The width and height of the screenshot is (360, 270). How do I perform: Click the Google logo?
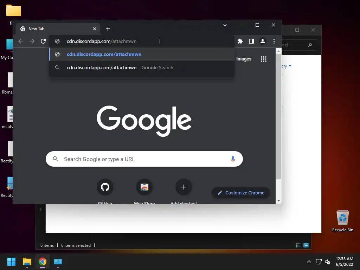144,121
